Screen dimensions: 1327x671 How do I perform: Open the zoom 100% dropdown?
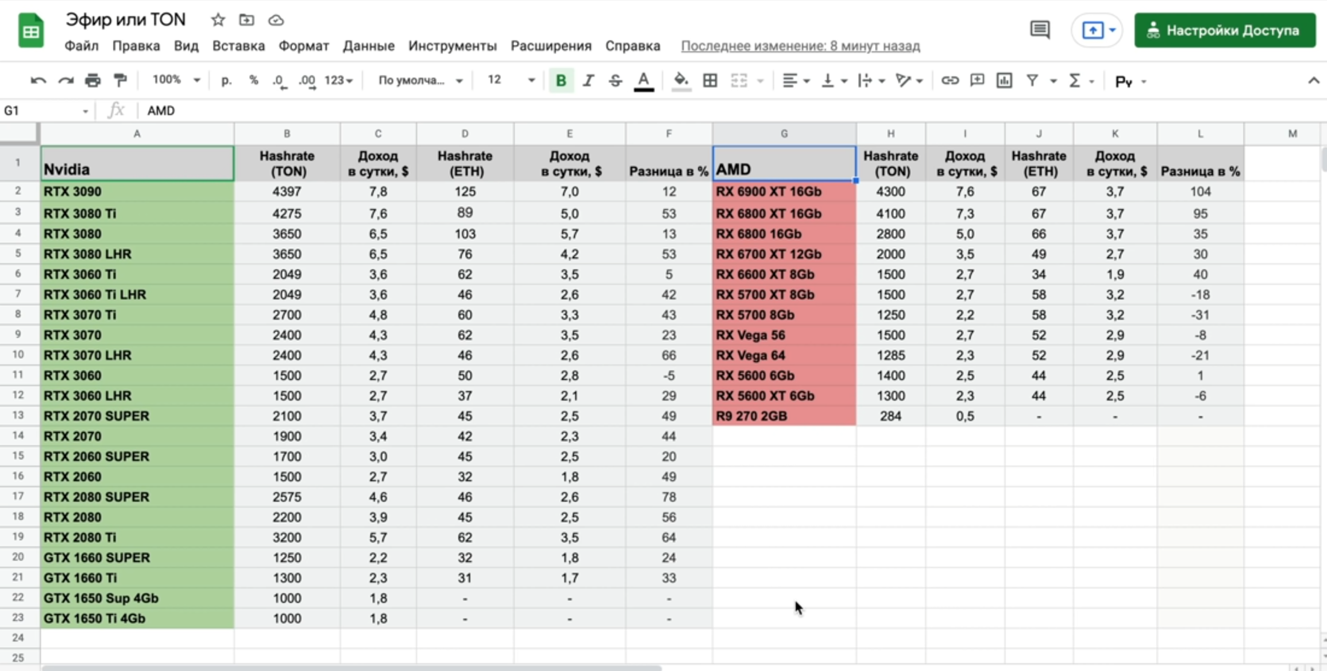coord(175,80)
